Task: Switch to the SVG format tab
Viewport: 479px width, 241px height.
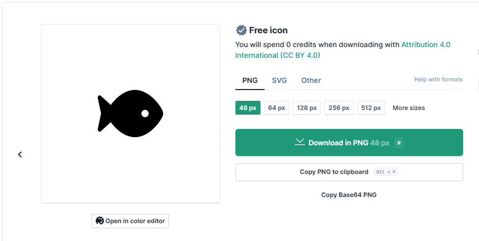Action: tap(279, 80)
